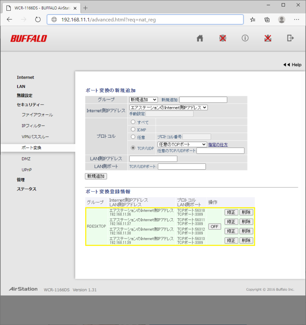Refresh the page with the browser reload icon
Viewport: 306px width, 325px height.
(37, 20)
